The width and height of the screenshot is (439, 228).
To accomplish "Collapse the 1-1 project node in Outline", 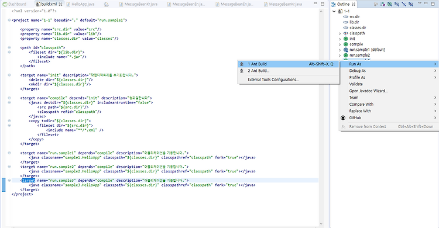I will click(334, 12).
